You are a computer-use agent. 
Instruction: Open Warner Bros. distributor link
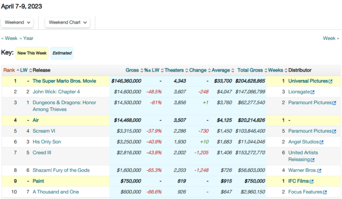pos(302,170)
